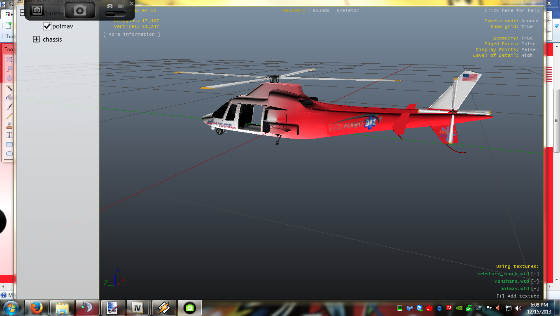Uncheck the polmav model checkbox
The width and height of the screenshot is (560, 316).
pyautogui.click(x=47, y=26)
